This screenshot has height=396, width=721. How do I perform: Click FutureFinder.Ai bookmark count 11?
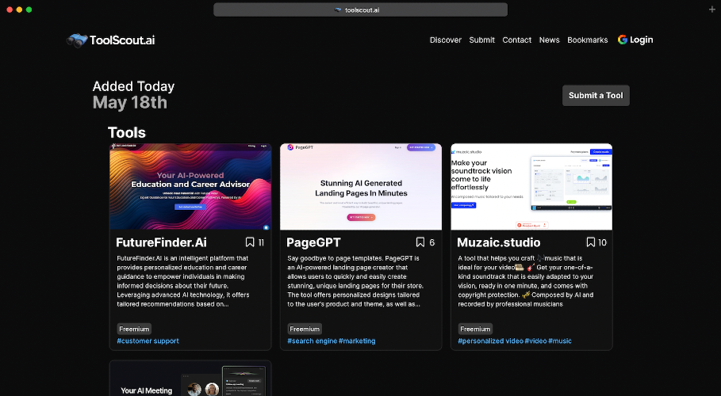click(x=261, y=242)
